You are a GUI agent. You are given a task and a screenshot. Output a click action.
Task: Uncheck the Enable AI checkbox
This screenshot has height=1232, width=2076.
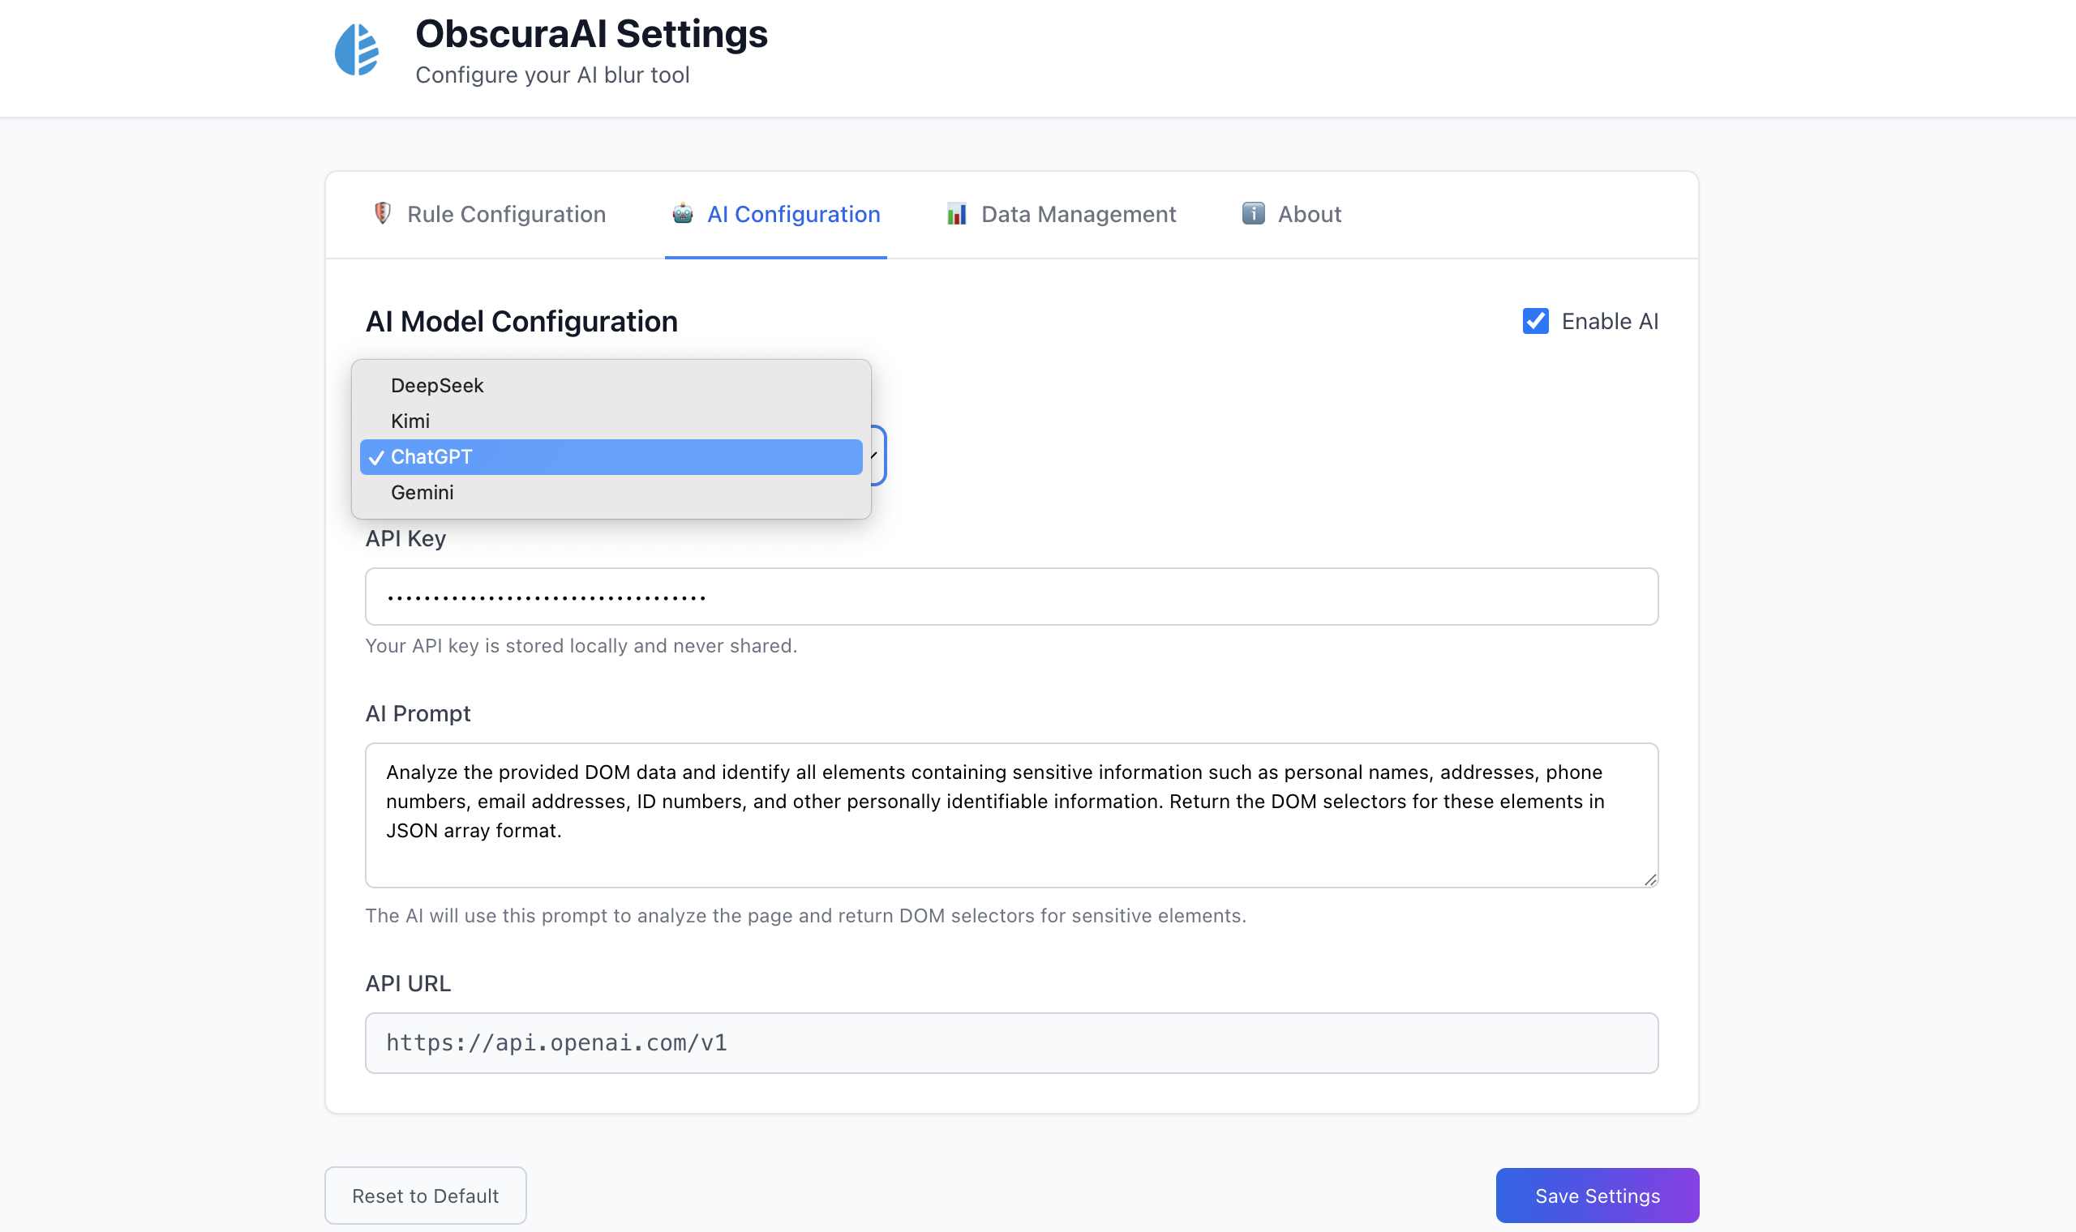pyautogui.click(x=1535, y=321)
